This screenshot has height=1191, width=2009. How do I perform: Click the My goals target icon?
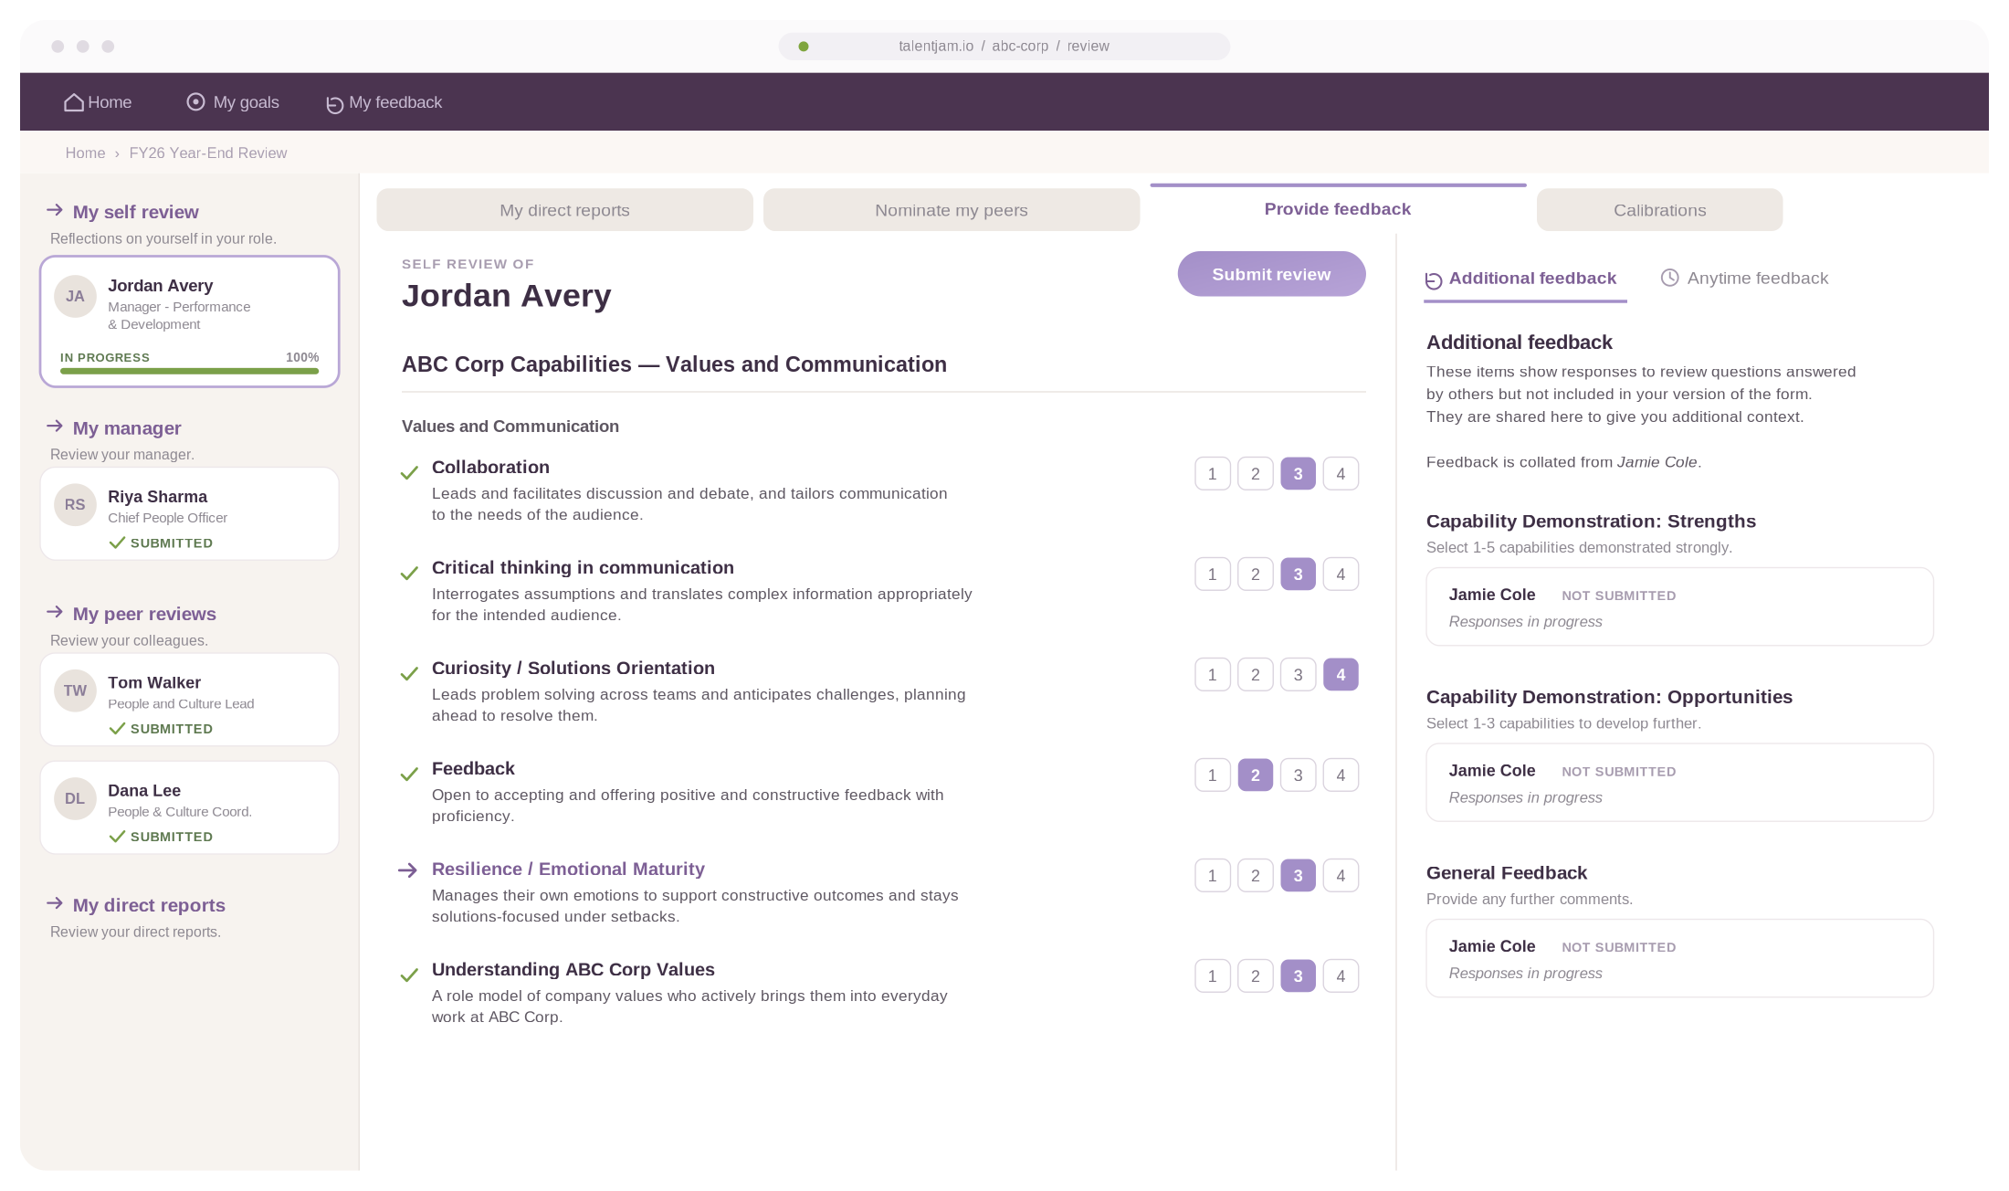tap(195, 101)
